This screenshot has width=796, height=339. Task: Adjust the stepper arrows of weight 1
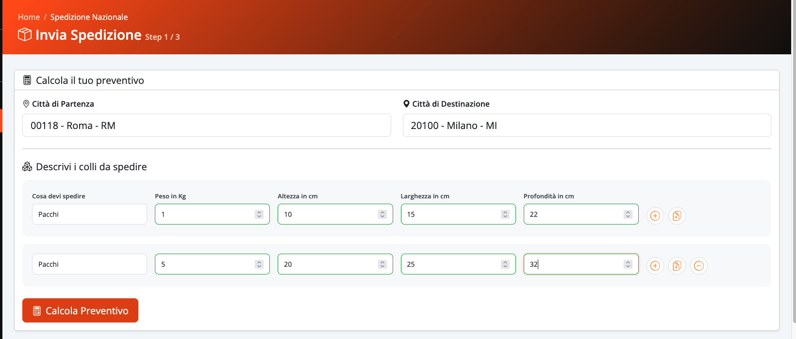tap(259, 214)
